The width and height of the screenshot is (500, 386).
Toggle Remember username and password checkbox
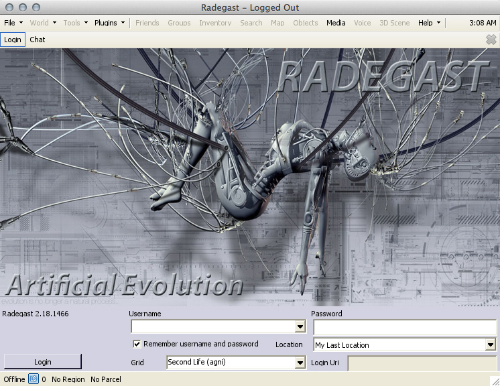pyautogui.click(x=137, y=344)
